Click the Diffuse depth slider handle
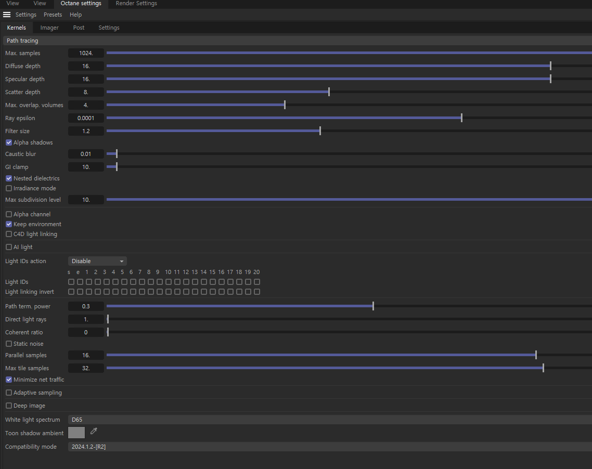The width and height of the screenshot is (592, 469). (550, 66)
